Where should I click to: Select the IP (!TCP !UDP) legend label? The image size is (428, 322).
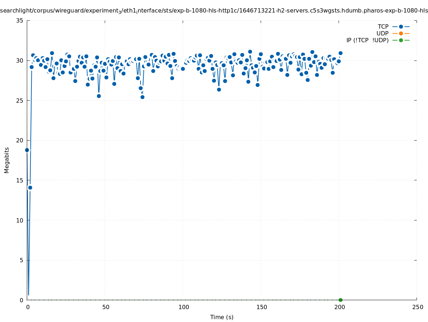(x=367, y=40)
